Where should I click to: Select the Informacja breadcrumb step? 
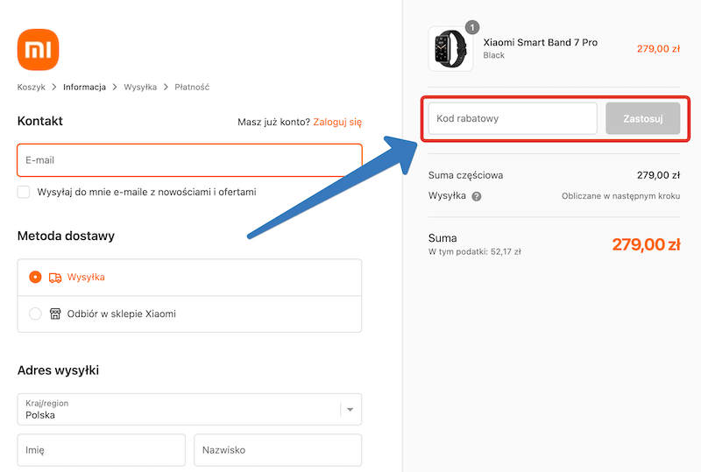(84, 87)
